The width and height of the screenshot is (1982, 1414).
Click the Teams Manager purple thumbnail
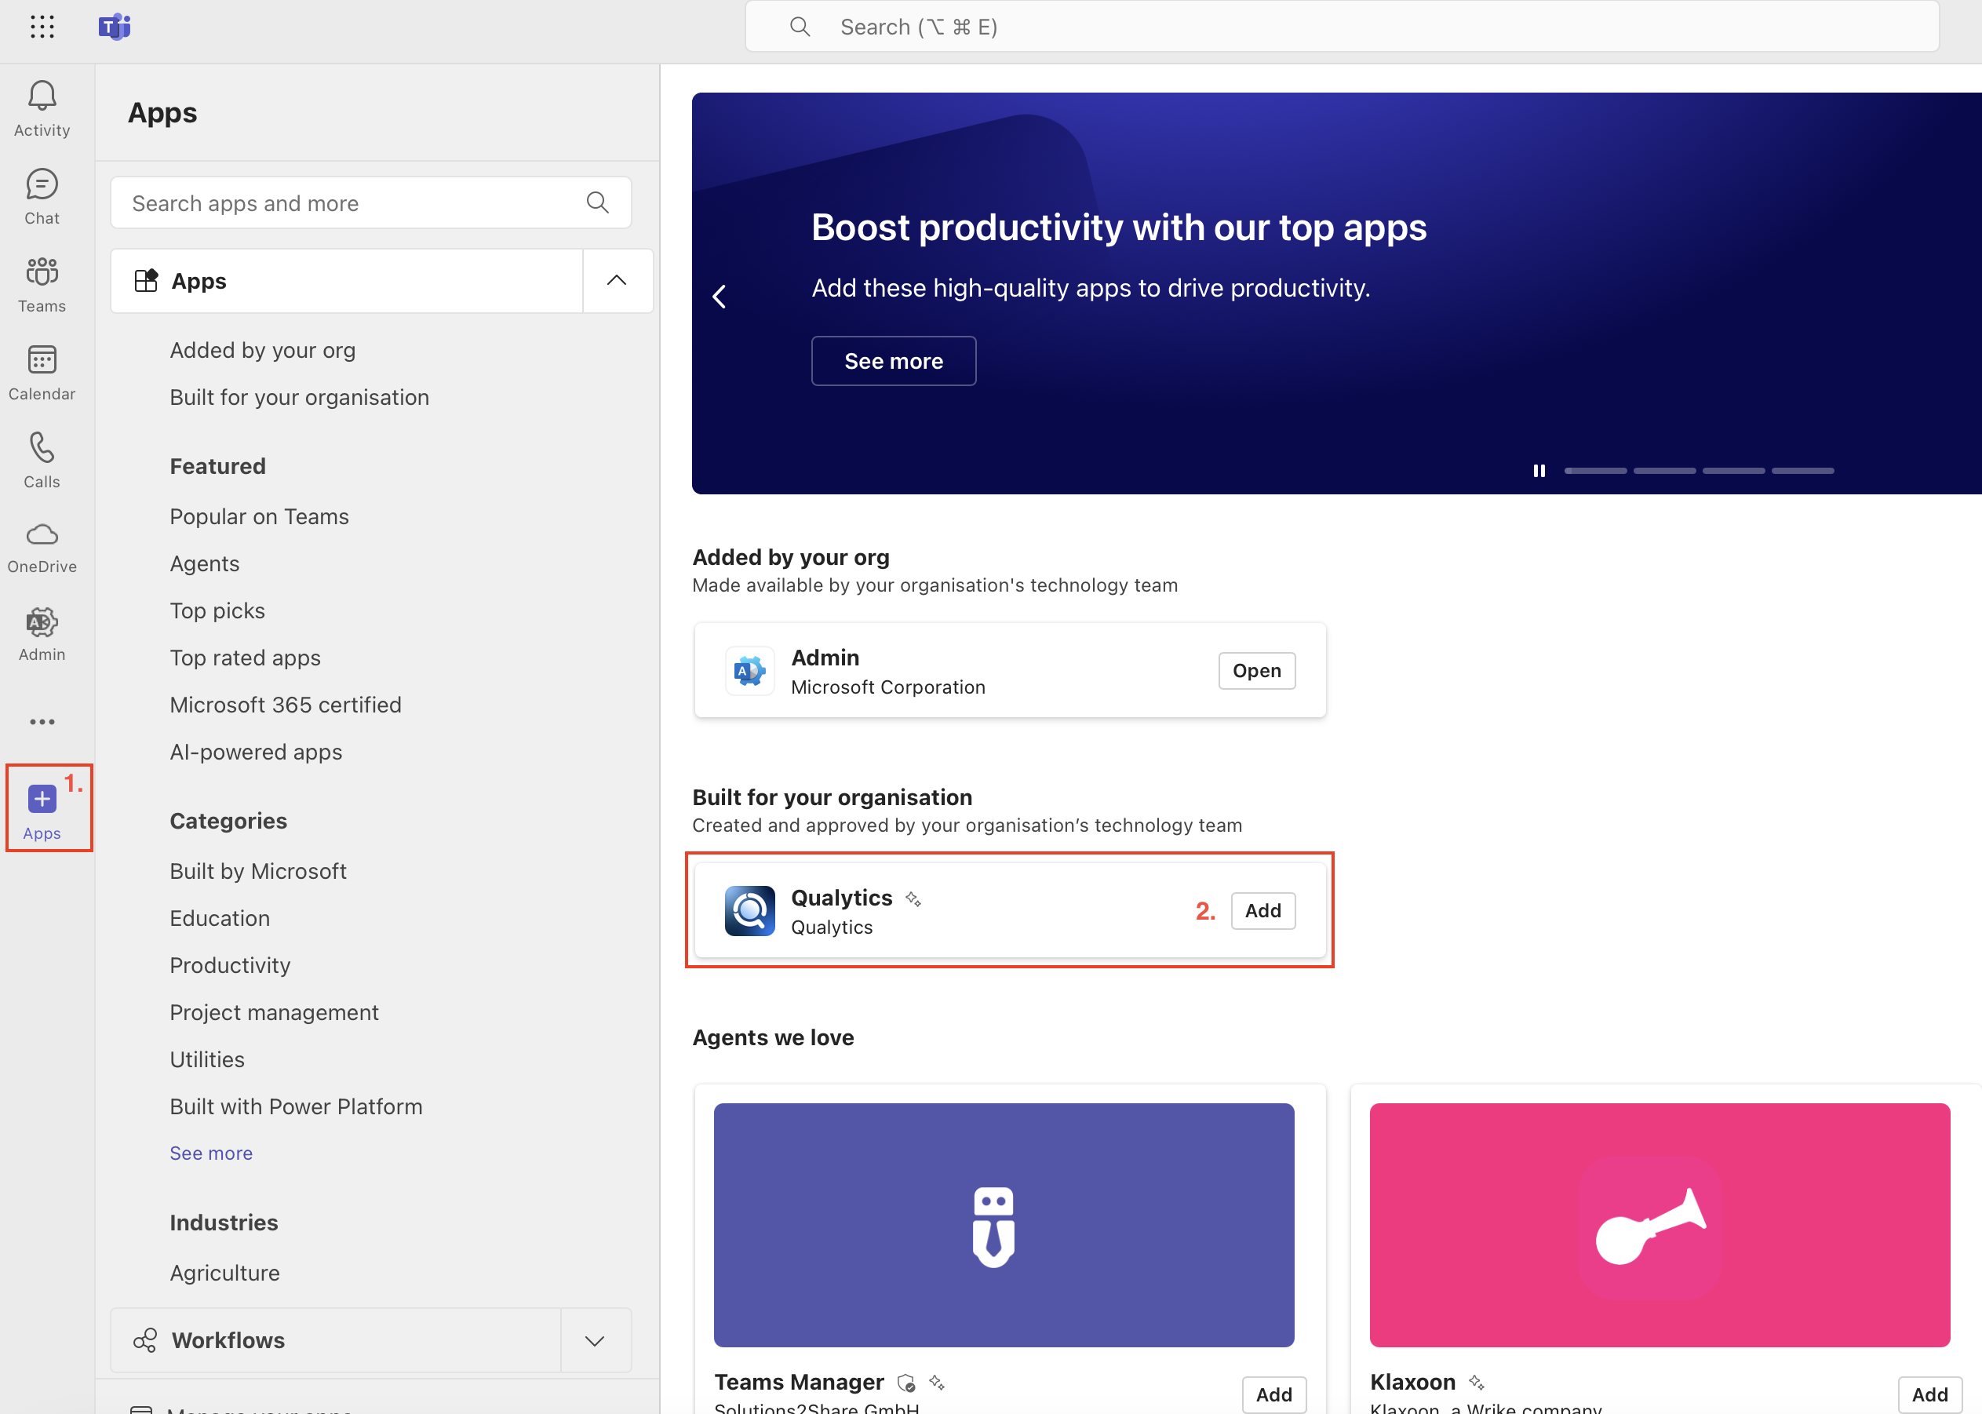pos(1004,1225)
